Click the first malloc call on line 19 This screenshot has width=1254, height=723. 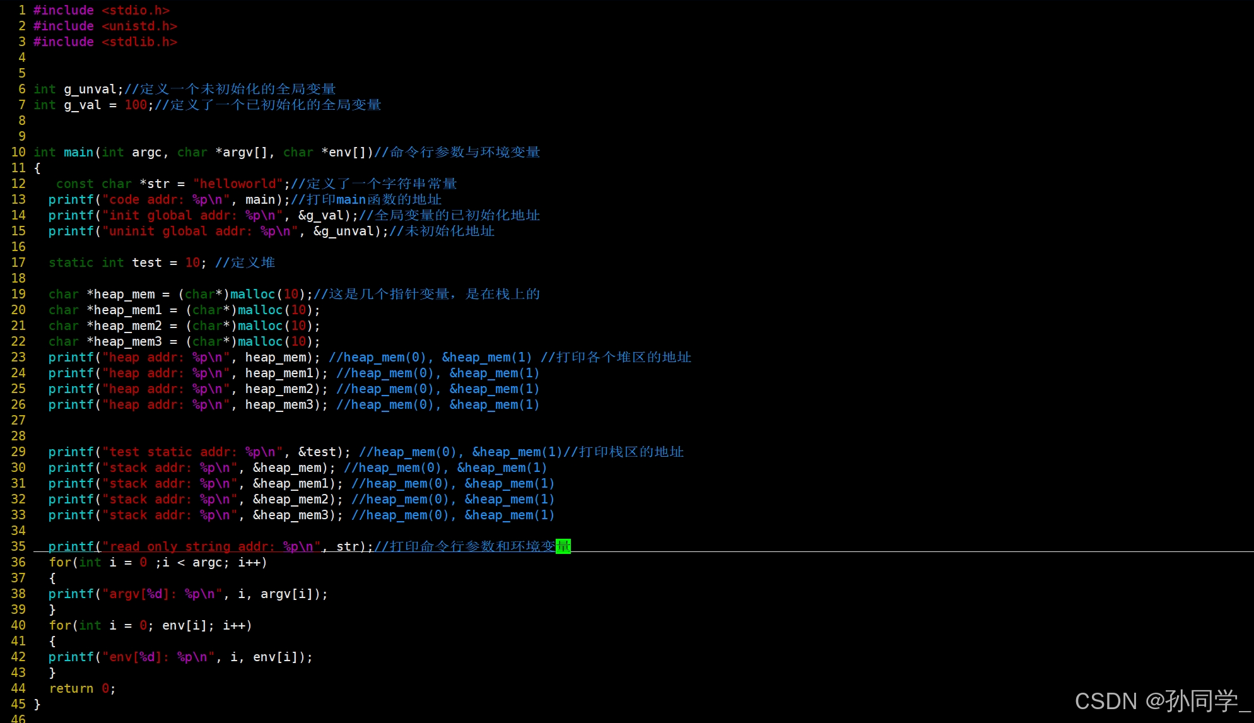pyautogui.click(x=252, y=294)
